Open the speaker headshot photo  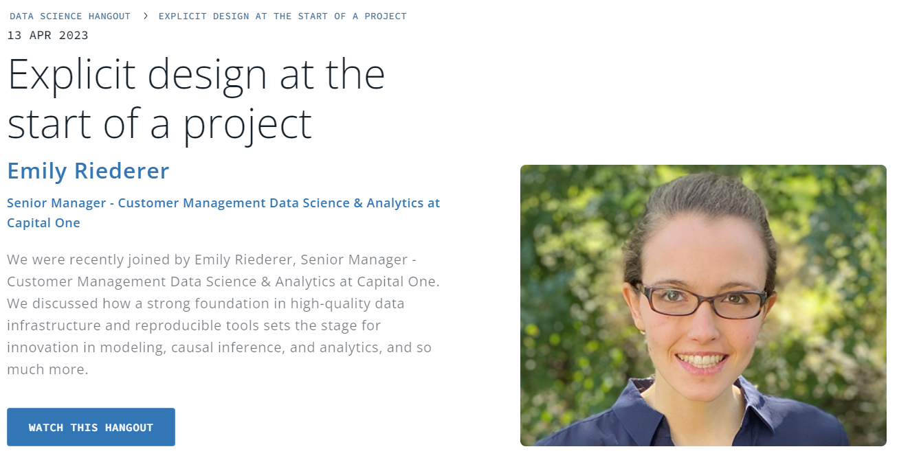(x=703, y=306)
